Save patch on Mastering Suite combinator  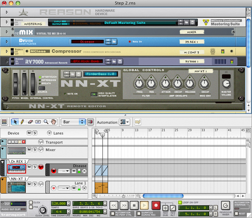tap(192, 22)
